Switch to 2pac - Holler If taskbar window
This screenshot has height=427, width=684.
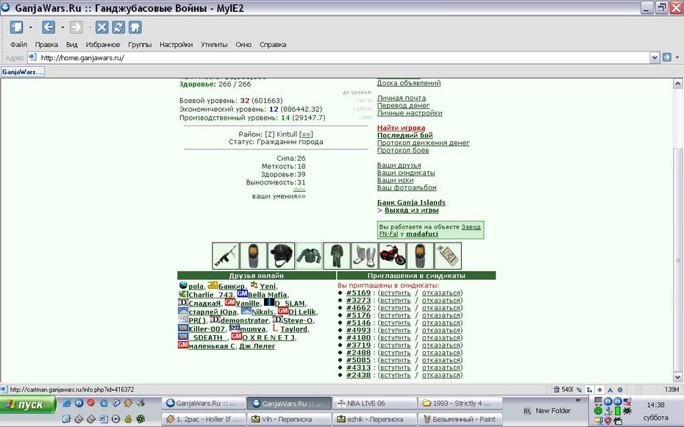click(203, 419)
